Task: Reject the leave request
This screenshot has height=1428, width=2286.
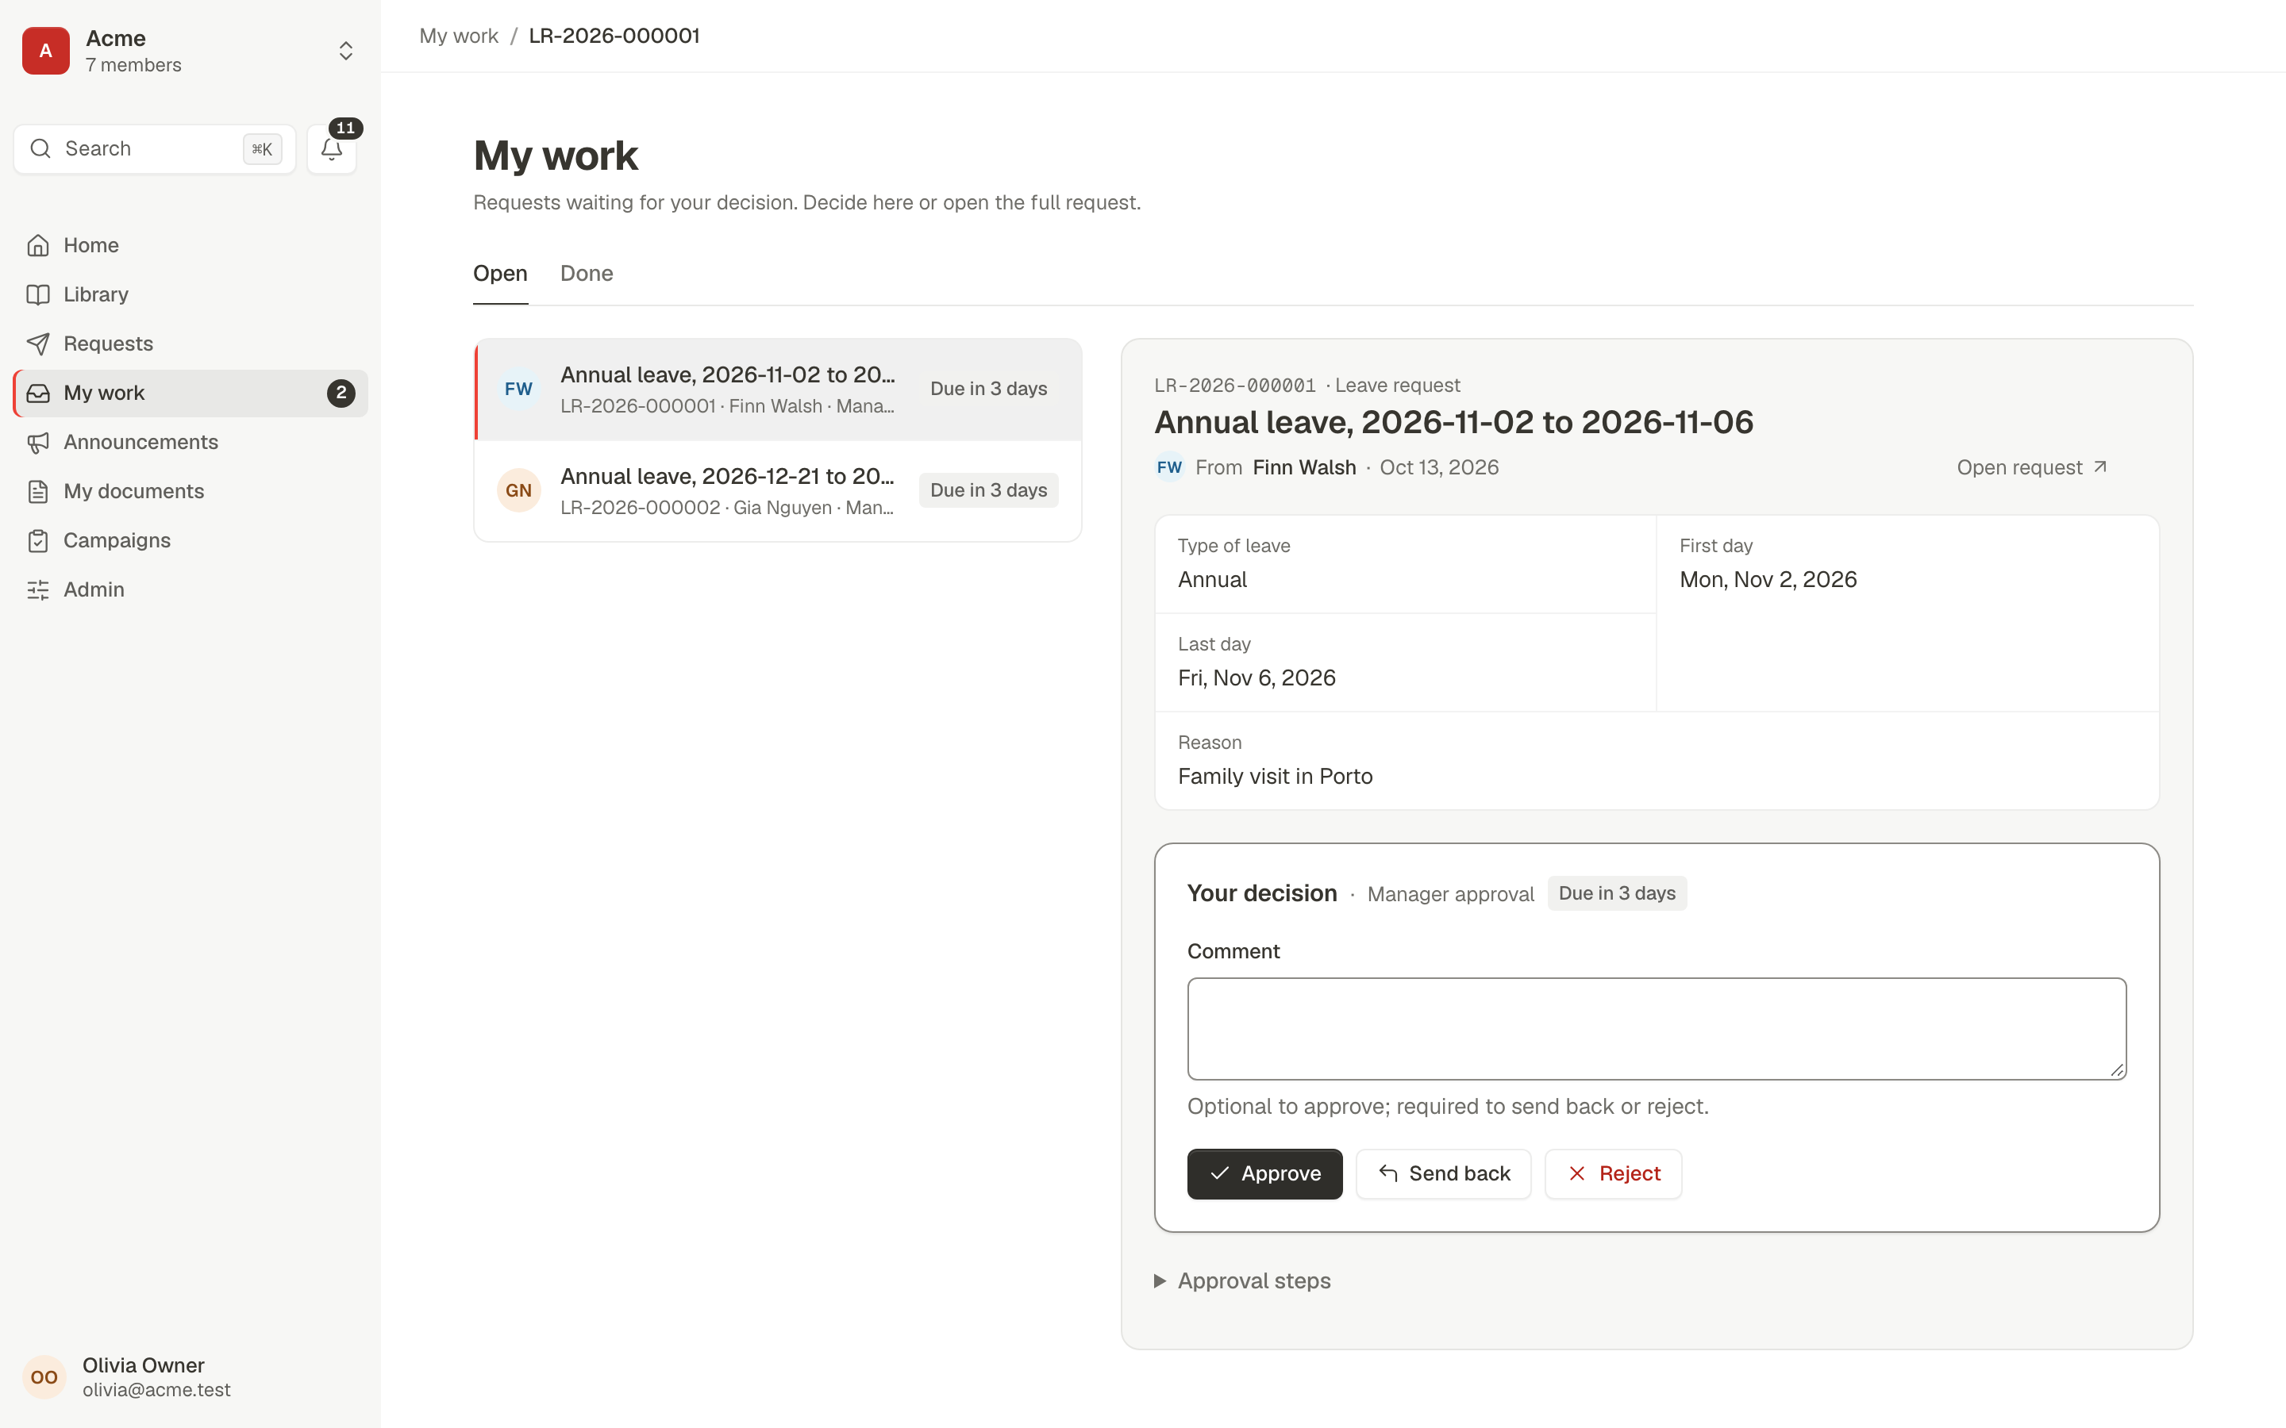Action: pos(1614,1174)
